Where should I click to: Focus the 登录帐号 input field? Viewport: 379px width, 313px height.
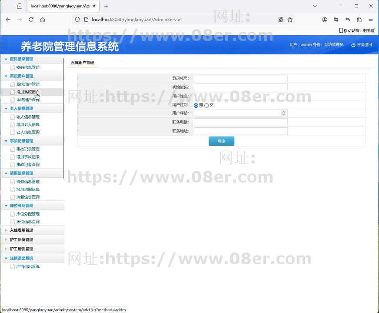(x=241, y=78)
